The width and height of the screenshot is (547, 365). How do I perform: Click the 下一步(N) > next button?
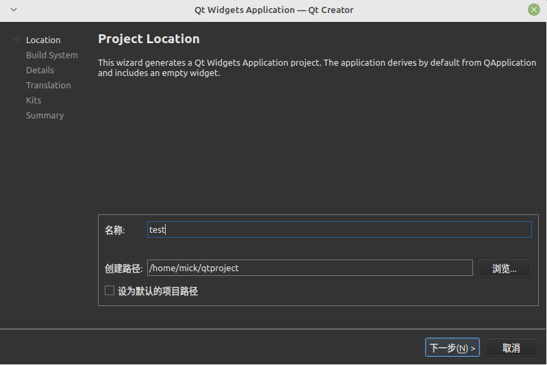pos(453,348)
